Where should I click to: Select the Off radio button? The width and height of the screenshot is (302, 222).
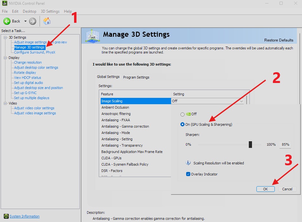(182, 114)
